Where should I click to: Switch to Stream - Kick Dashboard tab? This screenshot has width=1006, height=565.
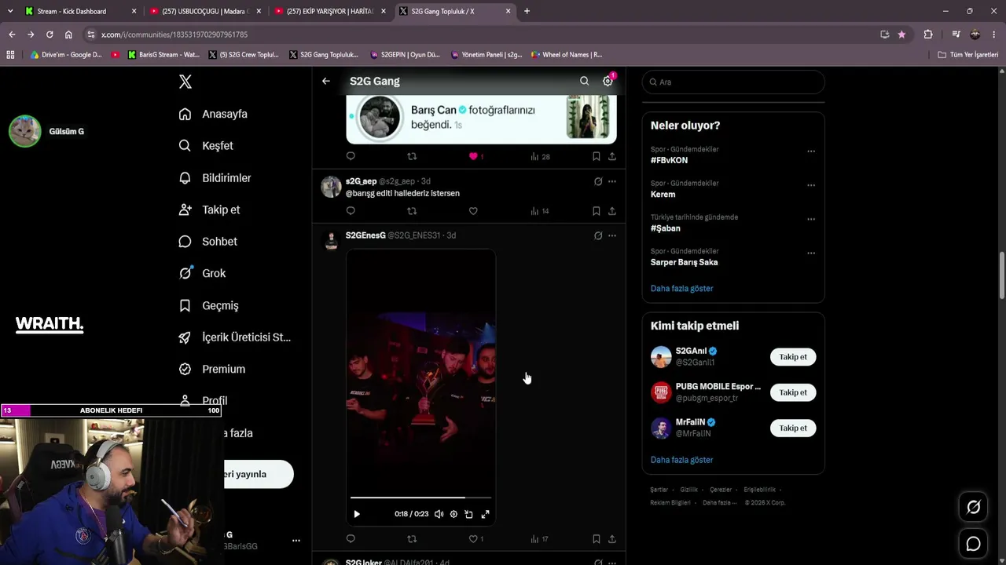pyautogui.click(x=82, y=11)
